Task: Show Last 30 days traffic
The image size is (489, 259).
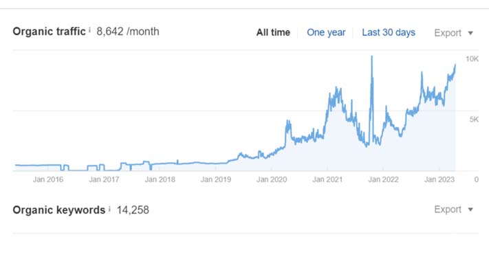Action: [x=389, y=32]
